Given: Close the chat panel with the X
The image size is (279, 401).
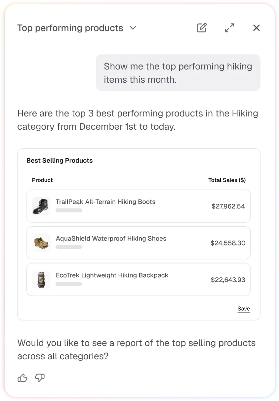Looking at the screenshot, I should 257,28.
